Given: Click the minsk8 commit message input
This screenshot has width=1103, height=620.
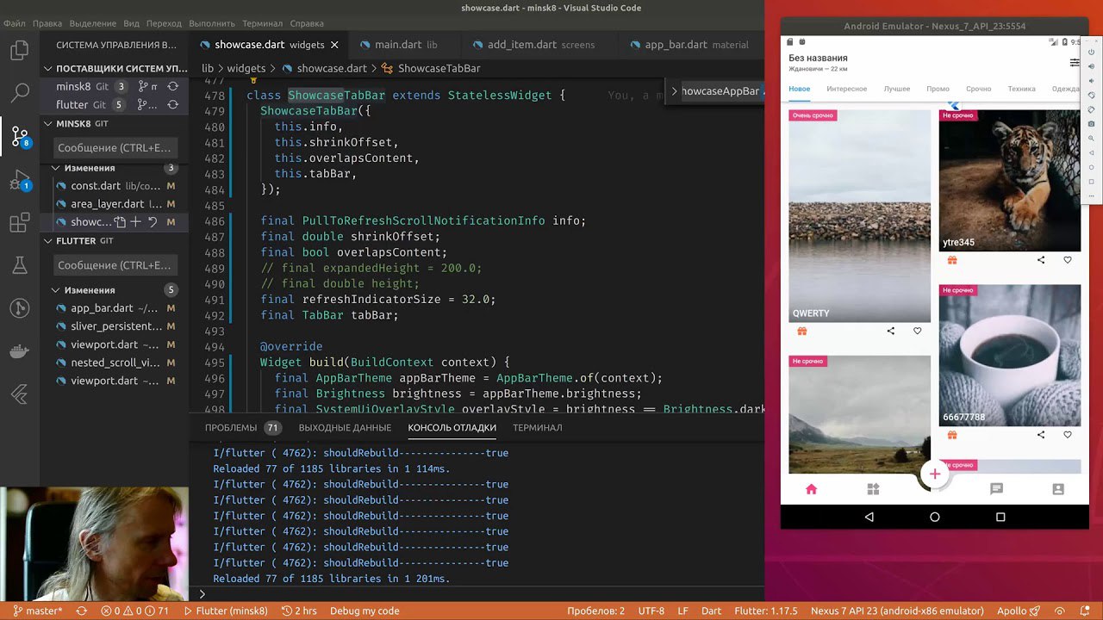Looking at the screenshot, I should [115, 148].
